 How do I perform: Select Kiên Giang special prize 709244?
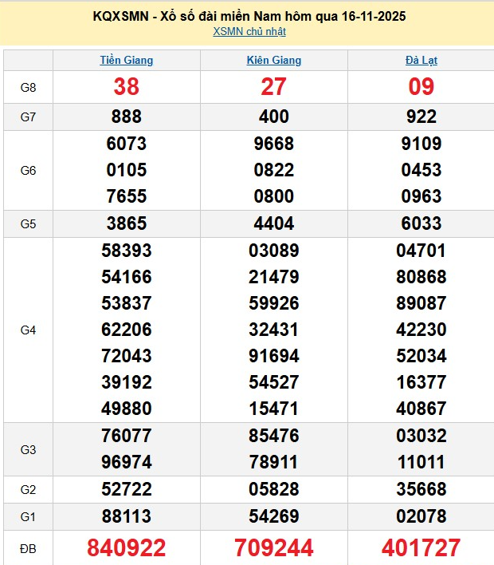274,547
